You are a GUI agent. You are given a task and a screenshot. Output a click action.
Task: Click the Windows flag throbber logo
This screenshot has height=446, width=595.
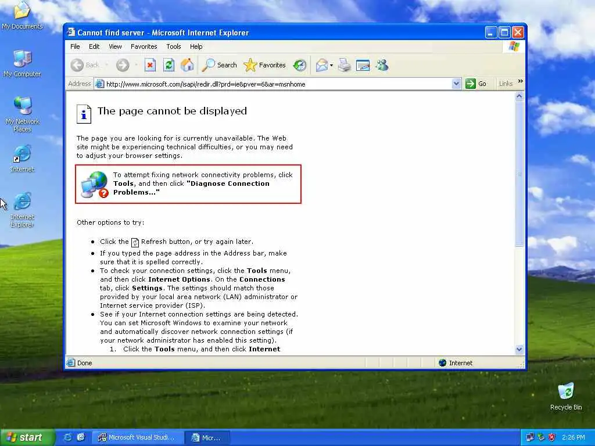[514, 46]
